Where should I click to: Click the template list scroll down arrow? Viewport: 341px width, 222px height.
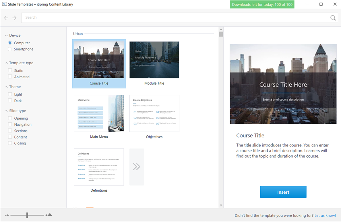(x=221, y=205)
